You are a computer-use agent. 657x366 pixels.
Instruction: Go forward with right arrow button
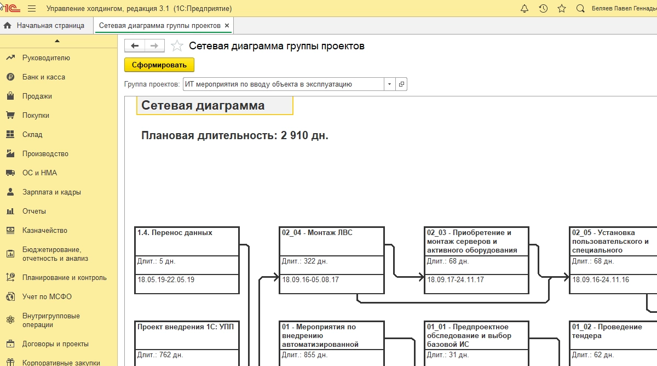click(x=154, y=46)
